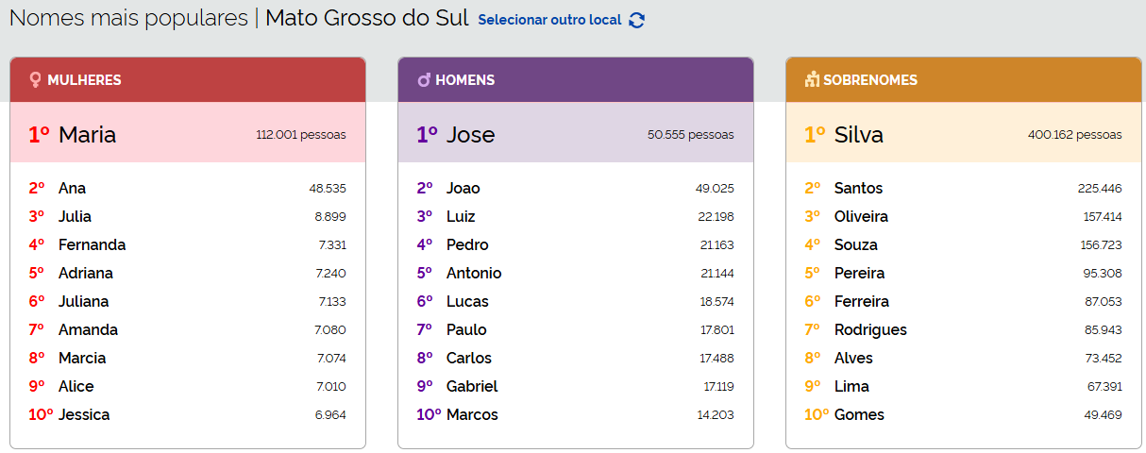Open the Selecionar outro local link
This screenshot has width=1146, height=453.
coord(549,20)
